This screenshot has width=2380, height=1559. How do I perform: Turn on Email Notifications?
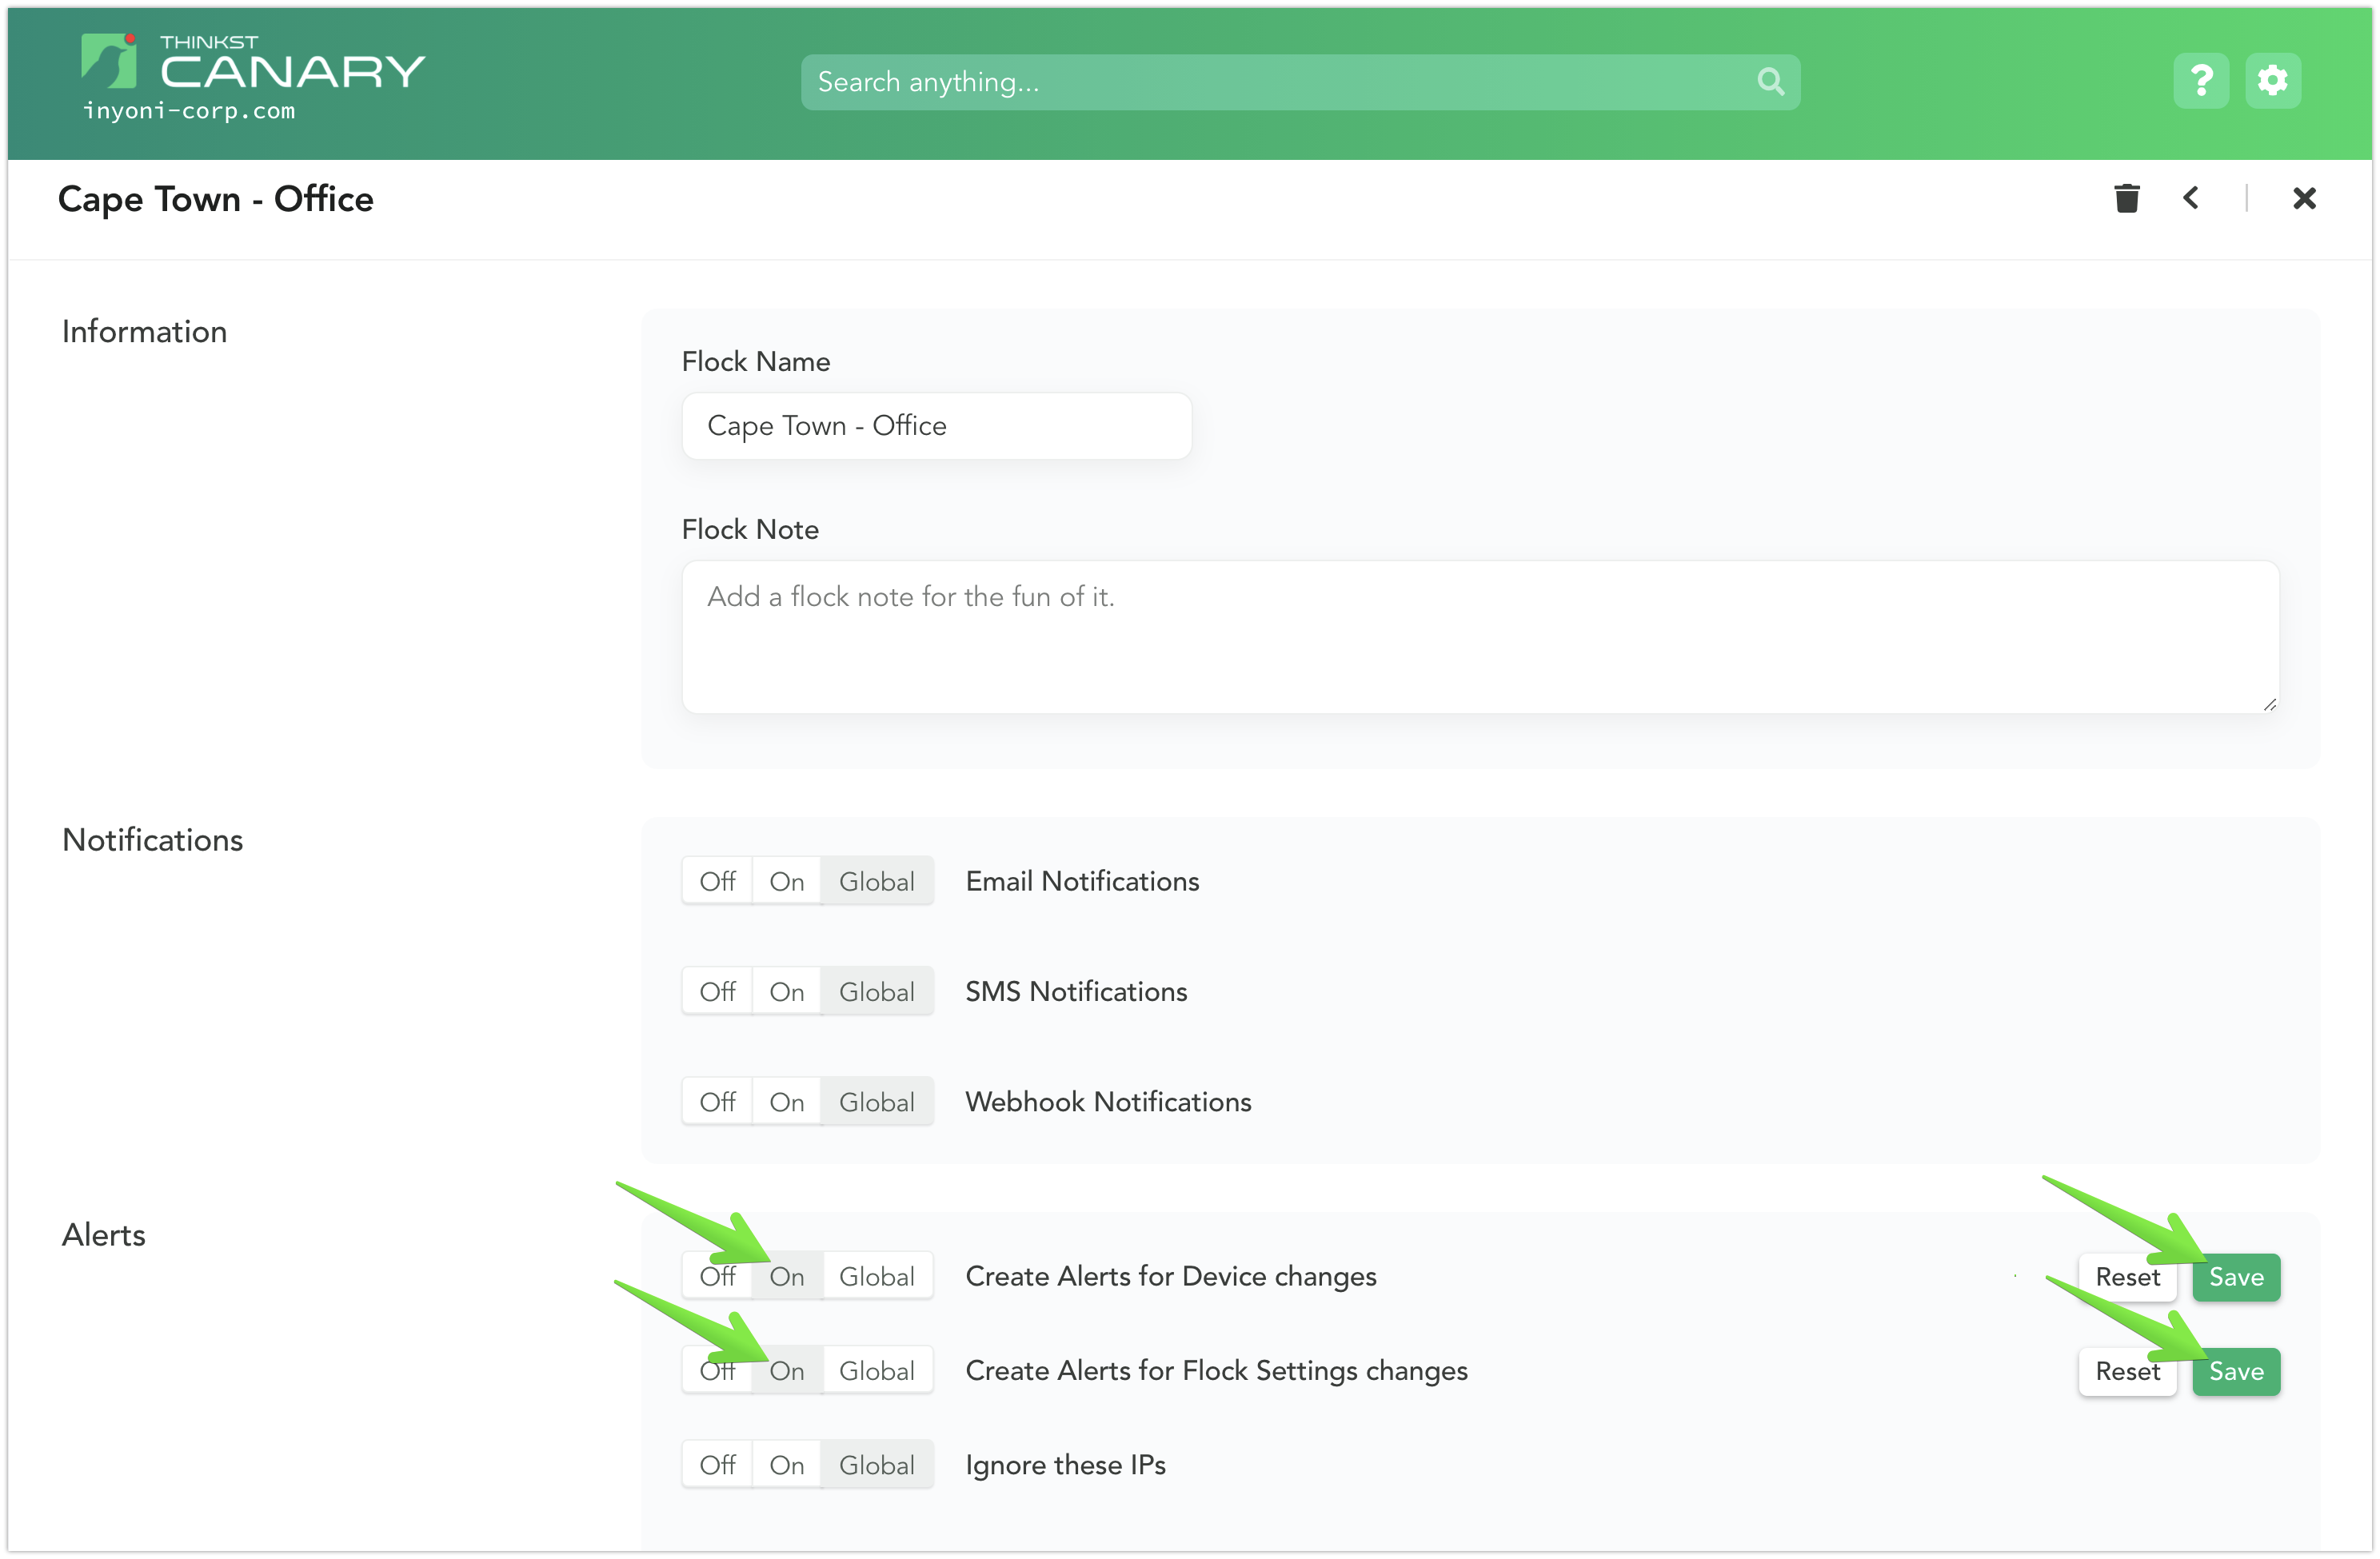(x=786, y=881)
